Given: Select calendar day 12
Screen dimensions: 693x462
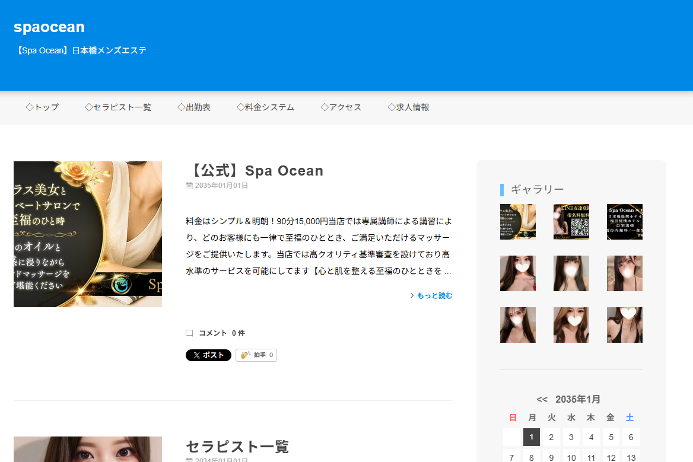Looking at the screenshot, I should pyautogui.click(x=611, y=456).
